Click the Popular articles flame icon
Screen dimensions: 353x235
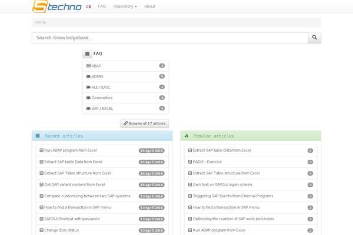187,136
